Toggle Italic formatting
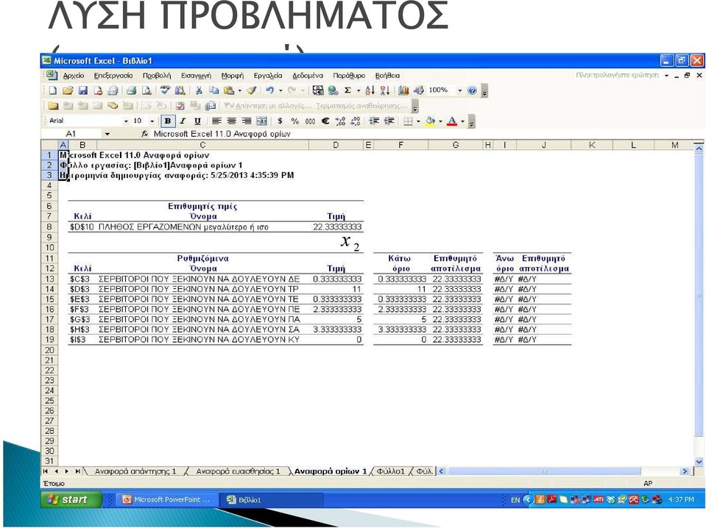Screen dimensions: 706x528 pos(183,121)
